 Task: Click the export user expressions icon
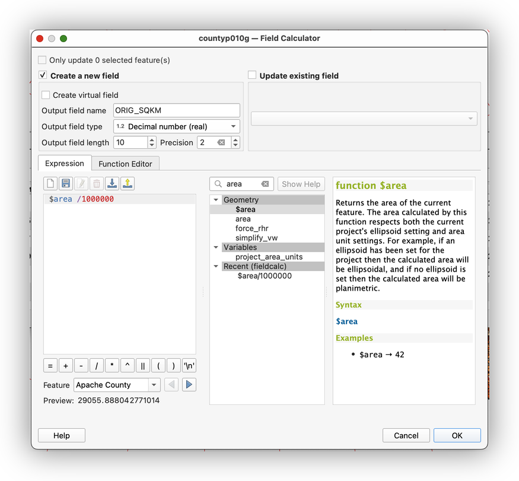(x=128, y=184)
